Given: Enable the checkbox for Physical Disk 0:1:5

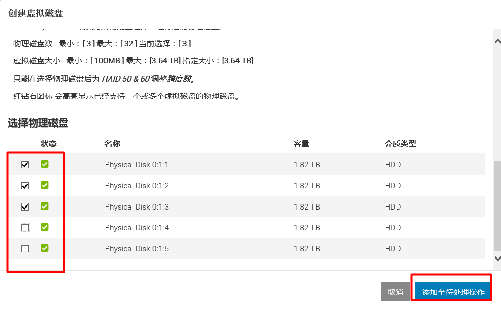Looking at the screenshot, I should click(x=24, y=248).
